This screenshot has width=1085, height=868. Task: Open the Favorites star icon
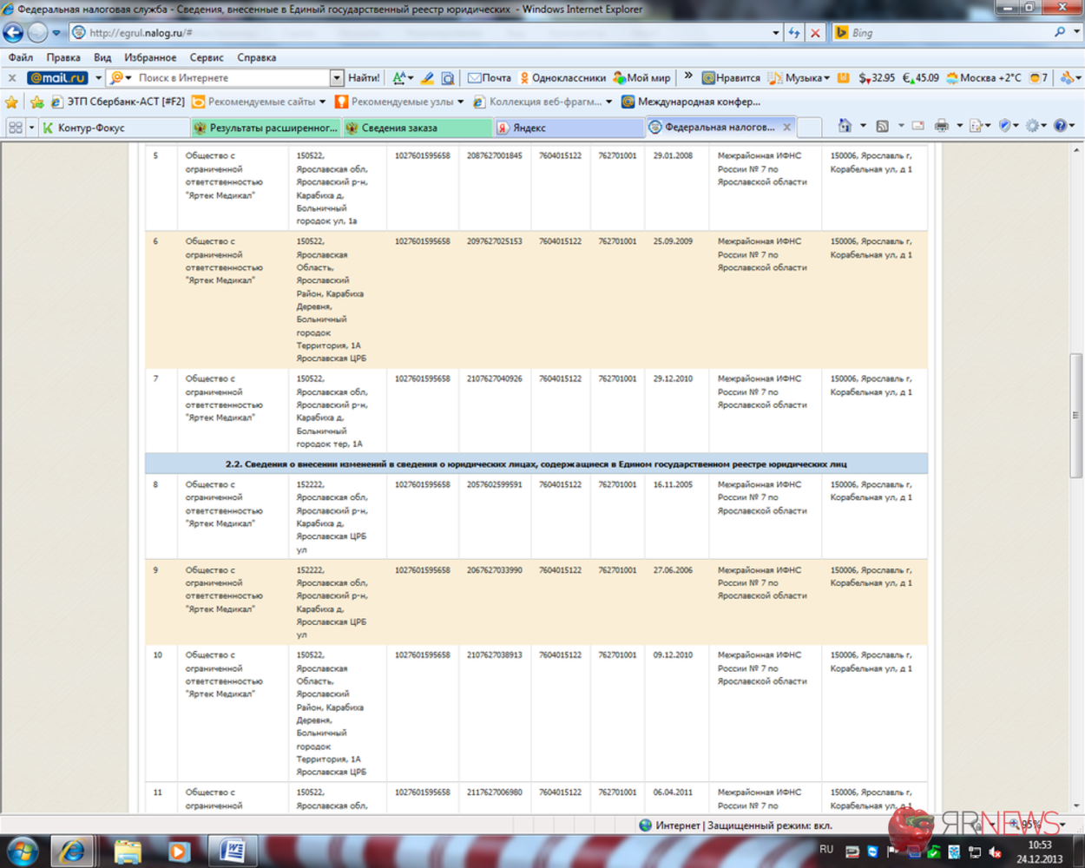click(x=11, y=102)
